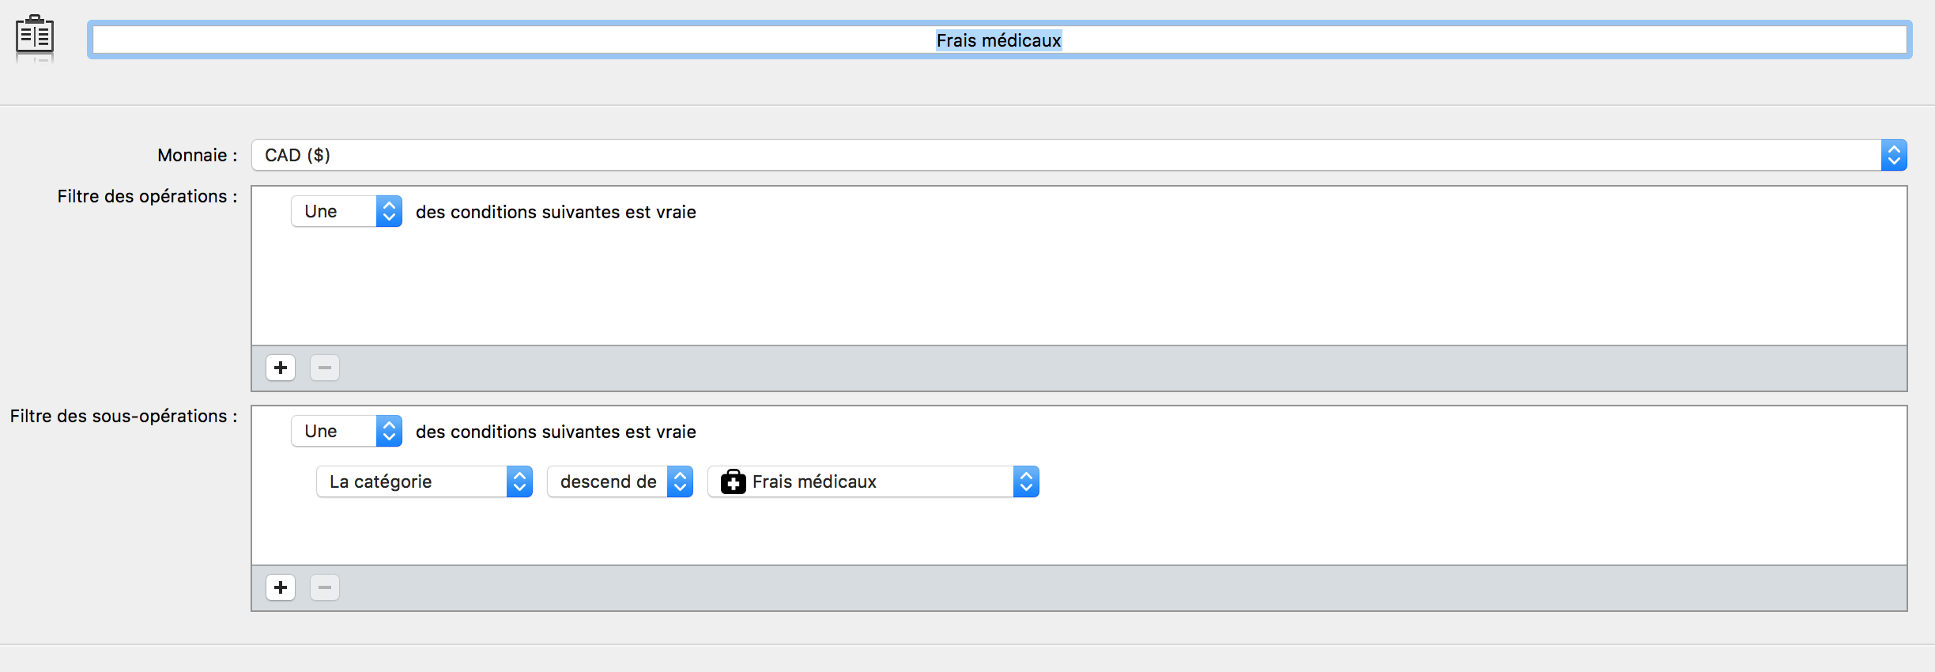Open the descend de operator dropdown
This screenshot has height=672, width=1935.
620,481
